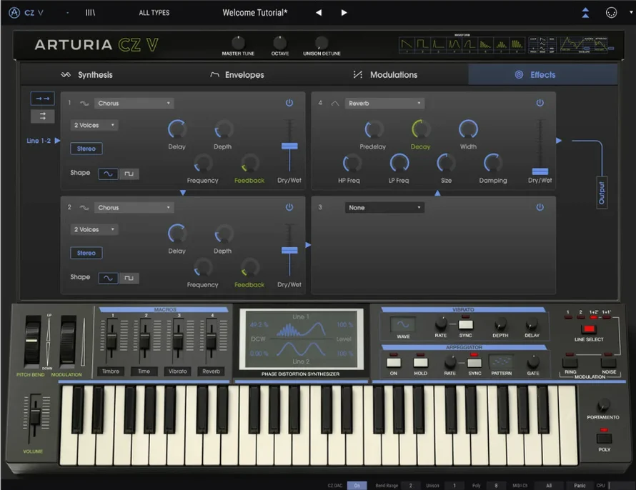Click the Master Tune knob
The height and width of the screenshot is (490, 636).
(x=238, y=43)
